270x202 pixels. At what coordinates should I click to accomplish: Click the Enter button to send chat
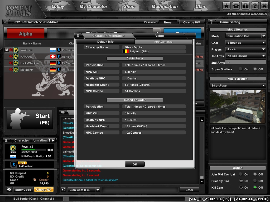click(x=189, y=190)
